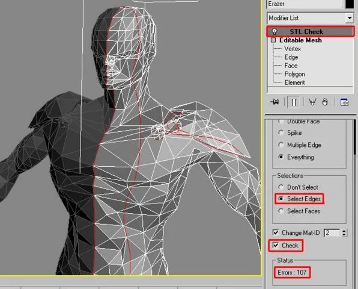This screenshot has height=289, width=358.
Task: Select the Spike error type radio button
Action: [281, 132]
